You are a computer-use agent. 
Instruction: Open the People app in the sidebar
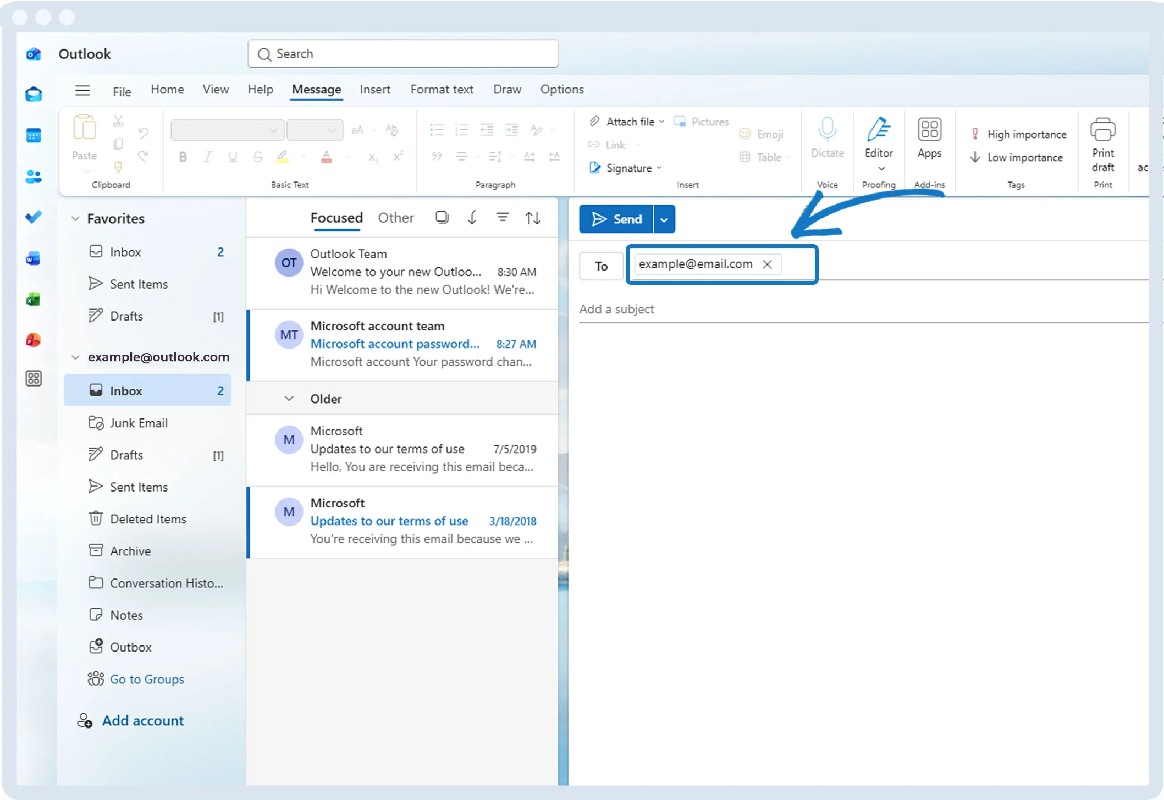point(34,176)
